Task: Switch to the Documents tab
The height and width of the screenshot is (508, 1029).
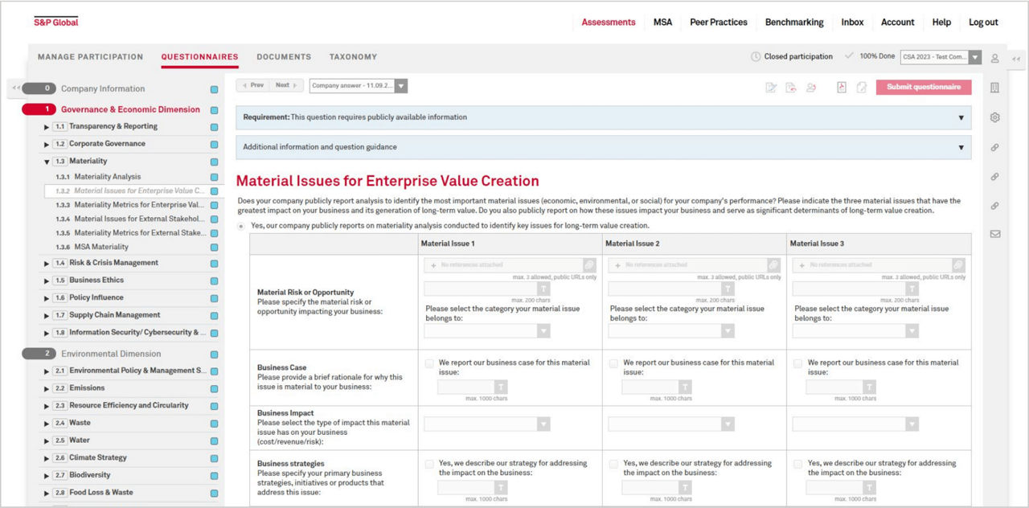Action: coord(284,57)
